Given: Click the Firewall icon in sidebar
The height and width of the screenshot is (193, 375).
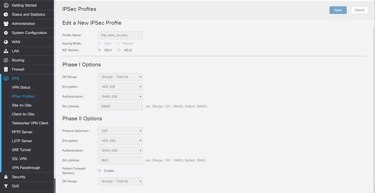Looking at the screenshot, I should click(6, 69).
